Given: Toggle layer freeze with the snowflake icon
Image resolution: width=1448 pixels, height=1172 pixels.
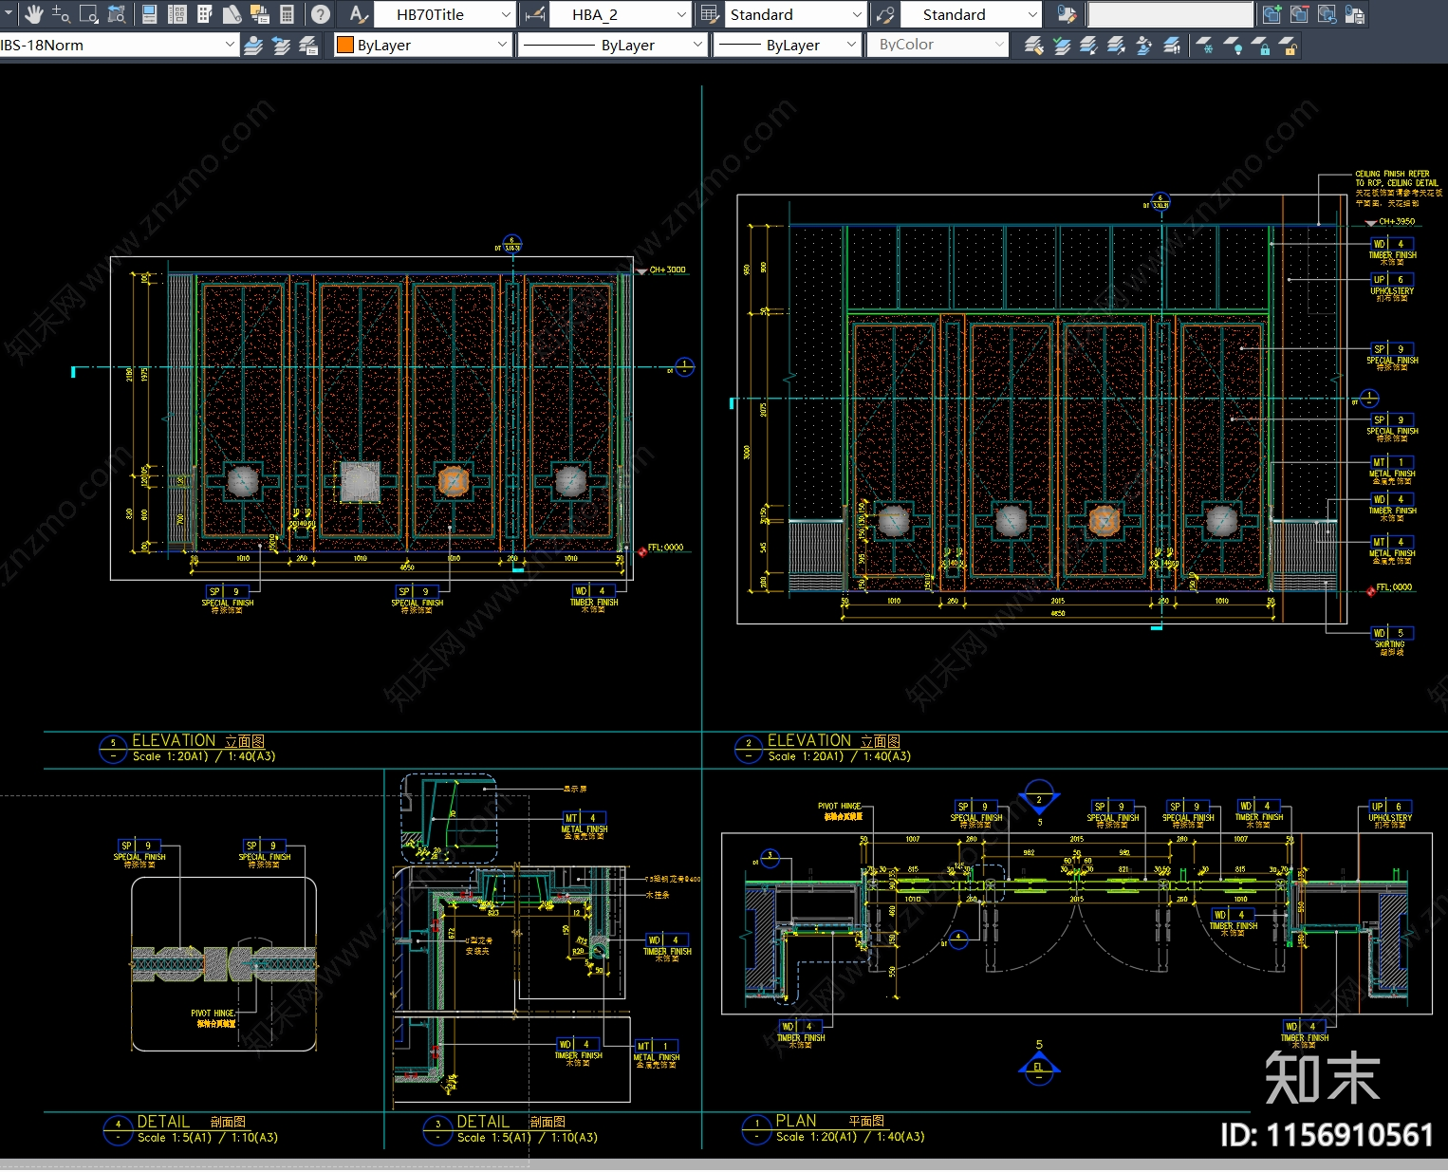Looking at the screenshot, I should pos(1204,46).
